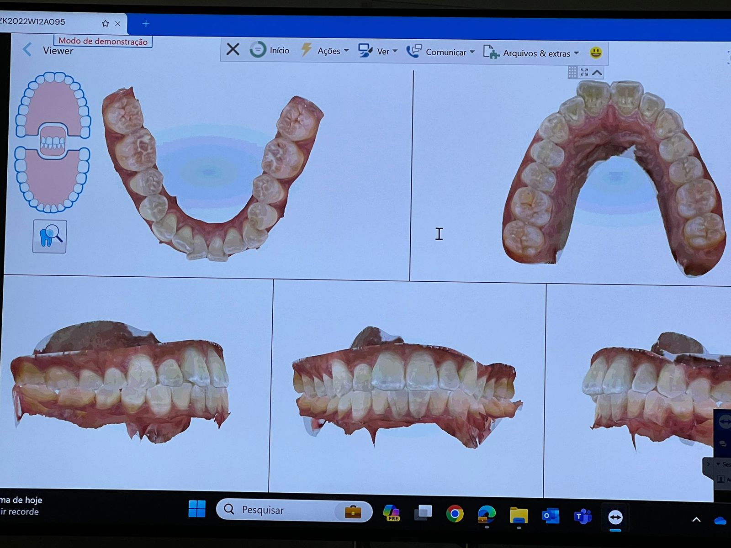Click the monitor Ver icon
This screenshot has width=731, height=548.
365,51
